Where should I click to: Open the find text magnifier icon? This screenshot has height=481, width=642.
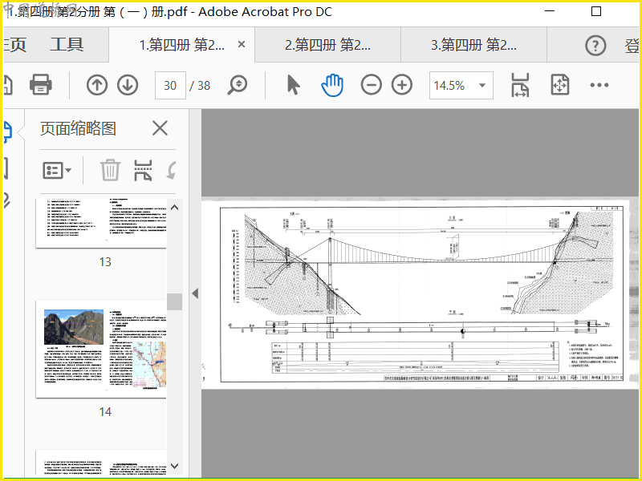tap(238, 85)
